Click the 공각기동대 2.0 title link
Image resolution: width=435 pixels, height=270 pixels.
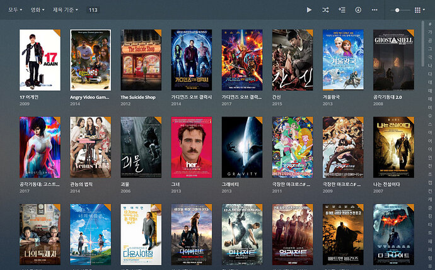pos(387,97)
